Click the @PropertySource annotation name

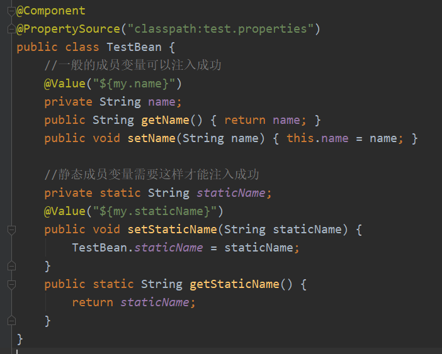click(x=68, y=29)
